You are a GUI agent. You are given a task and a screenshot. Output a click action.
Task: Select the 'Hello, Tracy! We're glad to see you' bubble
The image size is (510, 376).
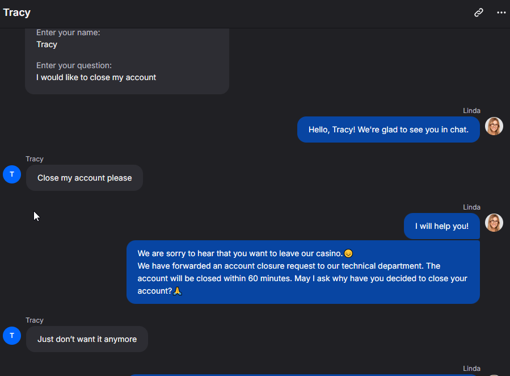click(389, 129)
